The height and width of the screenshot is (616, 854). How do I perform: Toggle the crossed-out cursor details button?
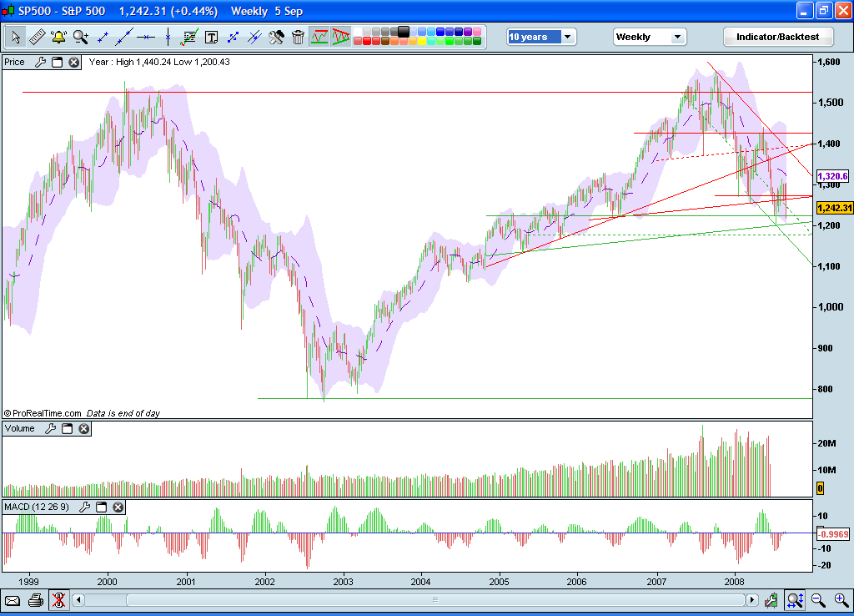[x=59, y=600]
